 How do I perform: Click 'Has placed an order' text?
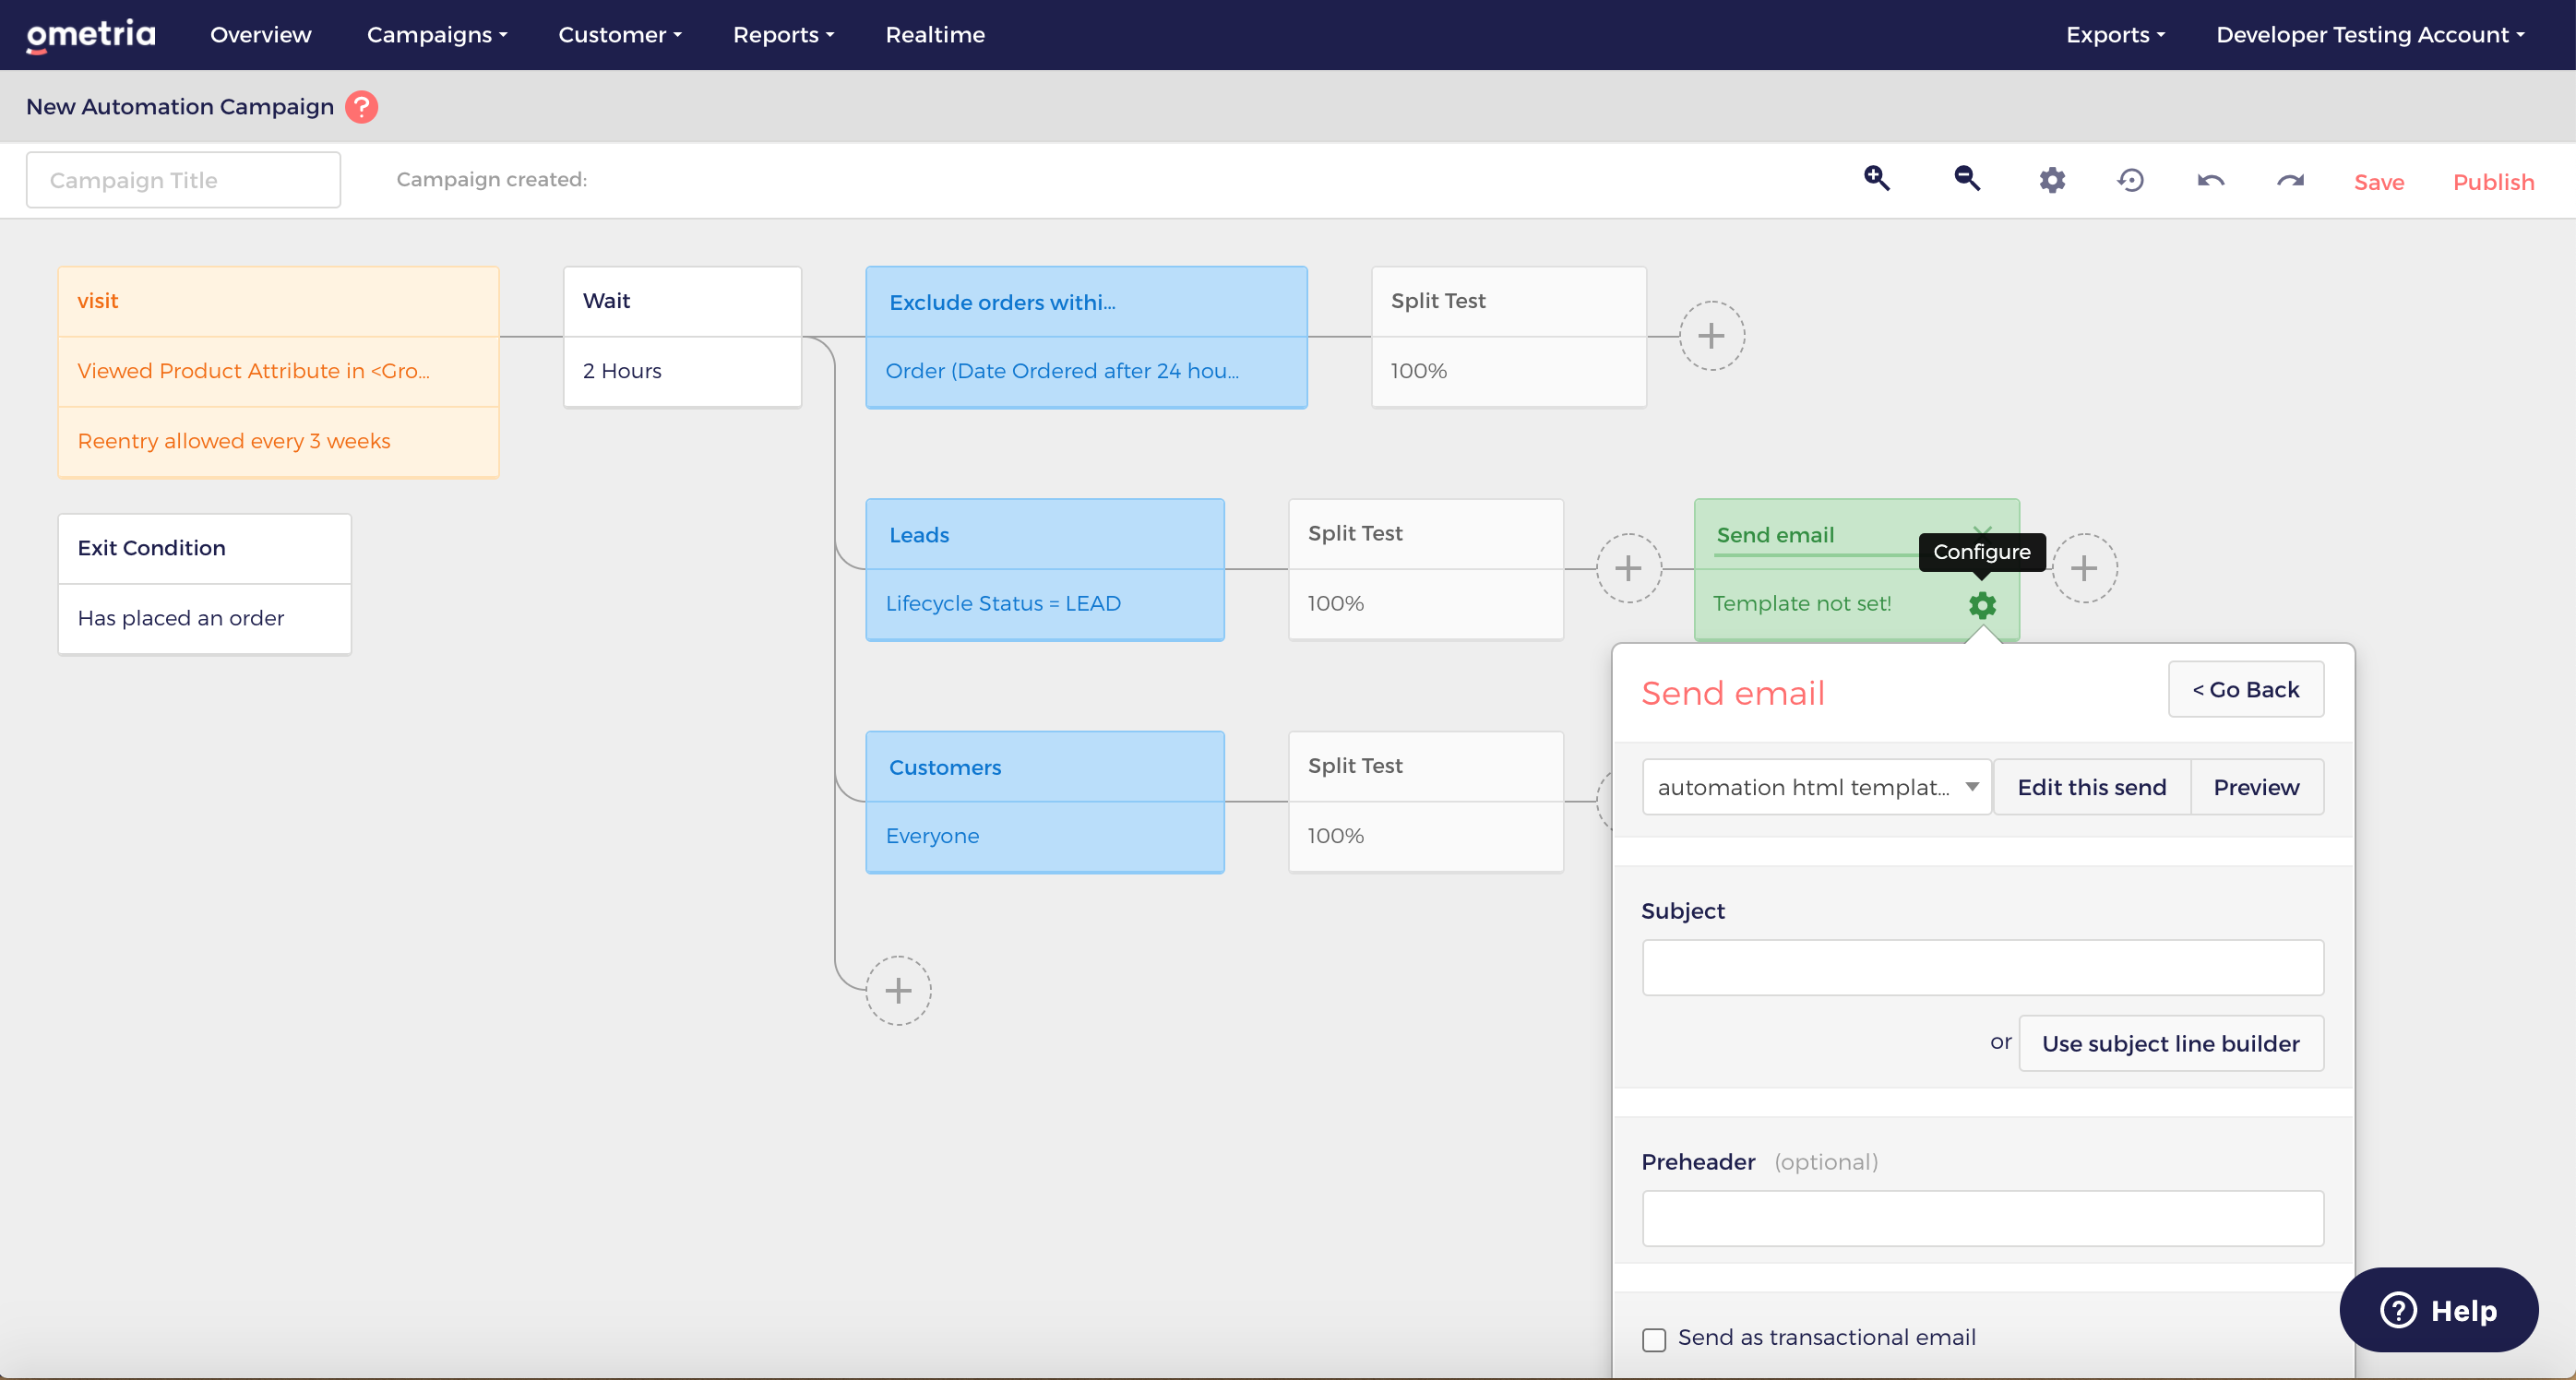[181, 618]
